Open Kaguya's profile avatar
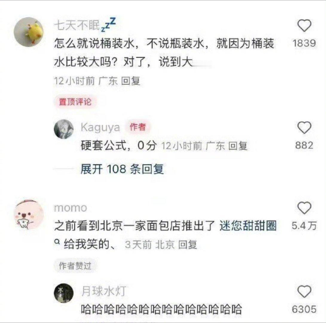 (64, 129)
